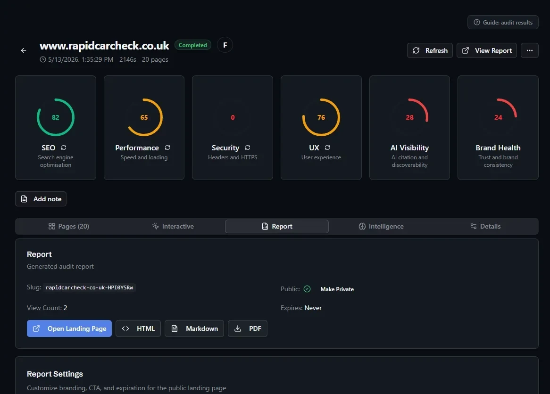Click the Report Settings heading

pyautogui.click(x=55, y=374)
